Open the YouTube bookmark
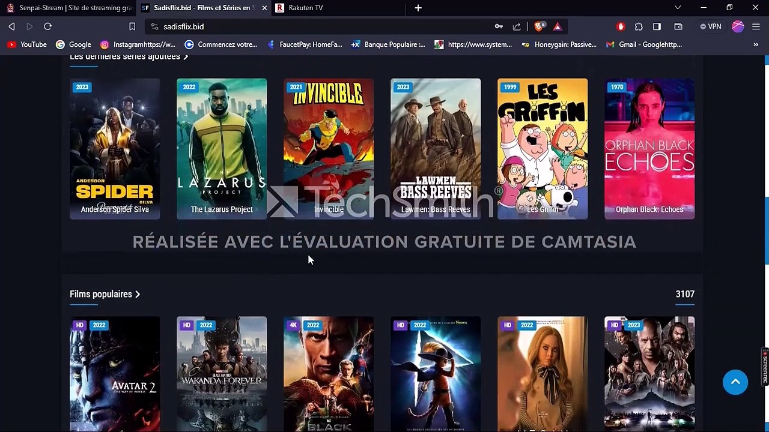This screenshot has height=432, width=769. click(x=27, y=44)
